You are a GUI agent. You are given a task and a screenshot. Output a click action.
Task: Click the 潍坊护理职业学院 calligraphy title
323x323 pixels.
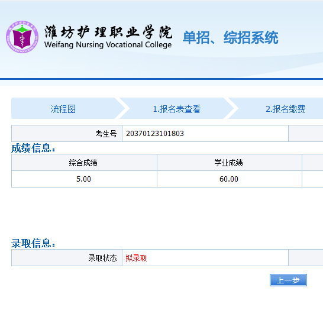coord(108,32)
